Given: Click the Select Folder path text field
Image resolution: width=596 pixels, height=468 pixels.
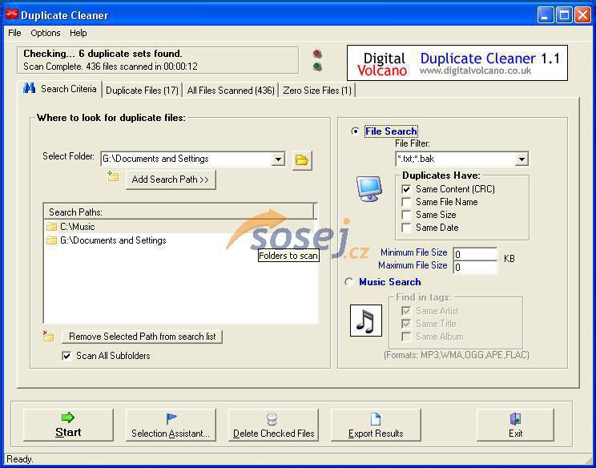Looking at the screenshot, I should [x=187, y=159].
